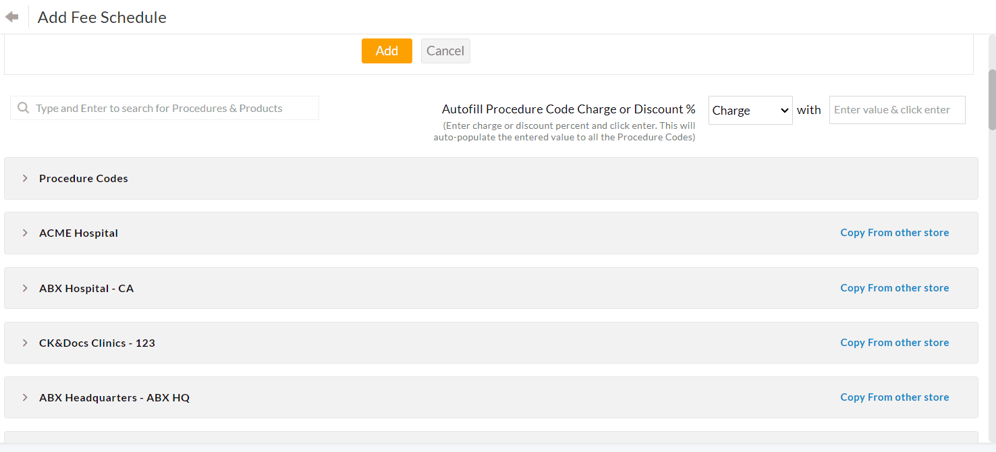
Task: Click the chevron next to Procedure Codes
Action: click(x=25, y=178)
